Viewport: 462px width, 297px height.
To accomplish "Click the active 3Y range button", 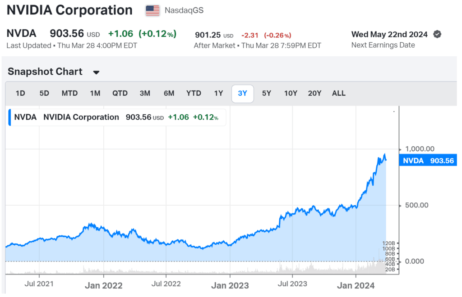I will coord(243,93).
